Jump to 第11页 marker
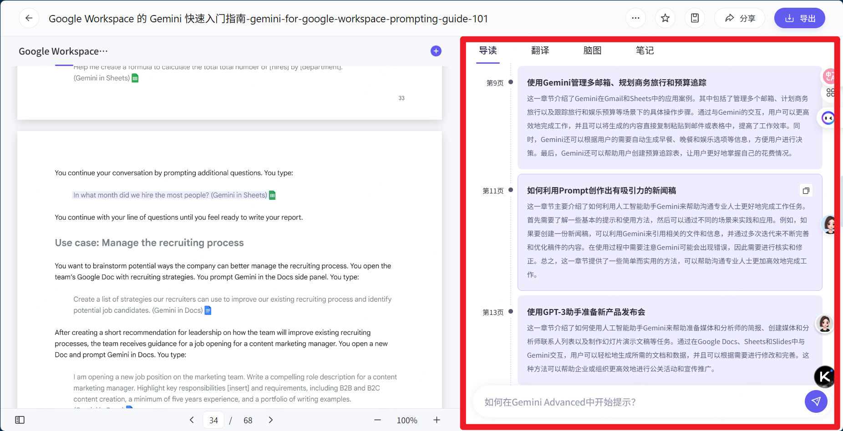Screen dimensions: 843x431 pyautogui.click(x=493, y=191)
